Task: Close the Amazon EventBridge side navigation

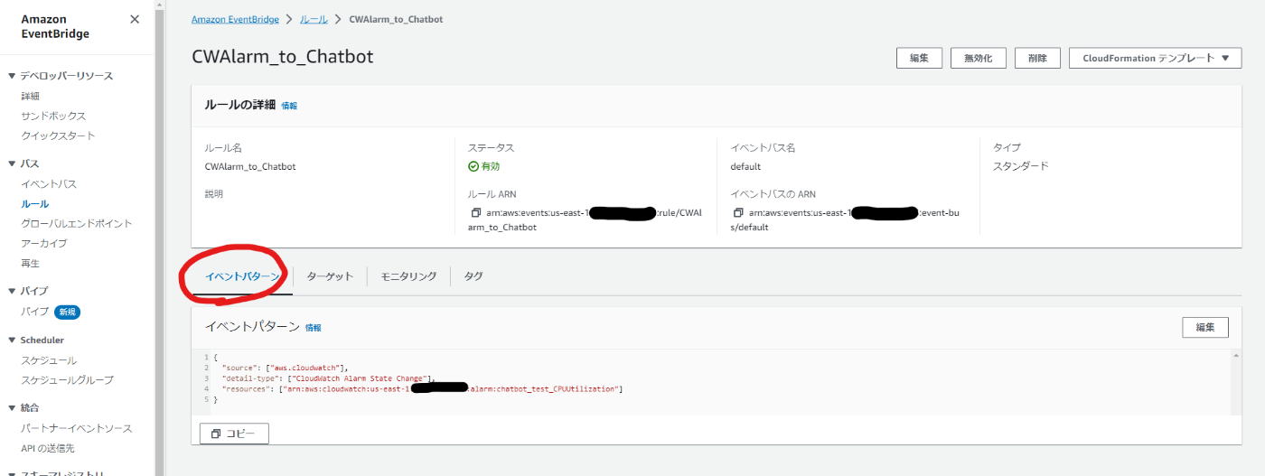Action: (135, 19)
